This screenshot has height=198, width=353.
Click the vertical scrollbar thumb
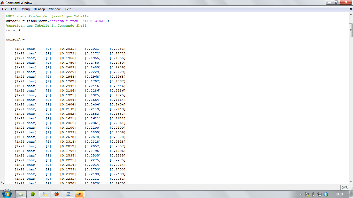351,30
